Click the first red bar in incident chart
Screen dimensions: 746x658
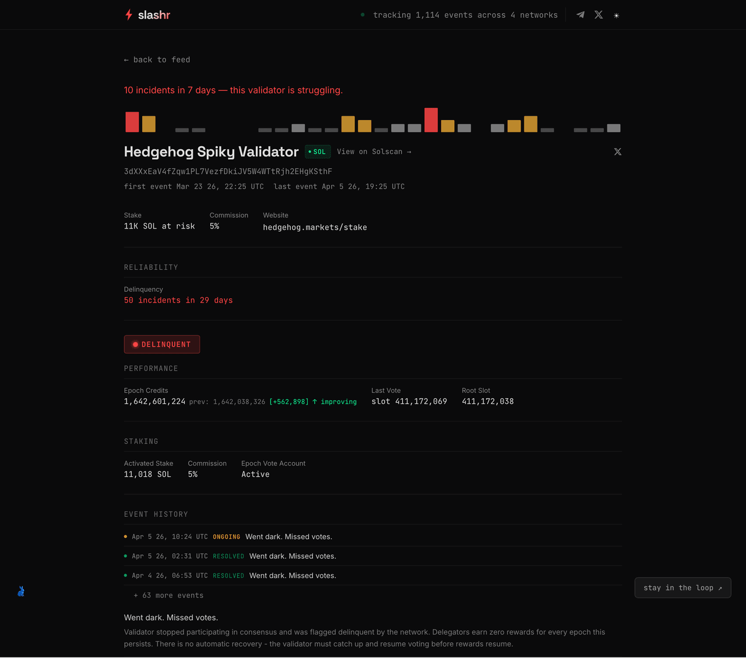pos(132,122)
